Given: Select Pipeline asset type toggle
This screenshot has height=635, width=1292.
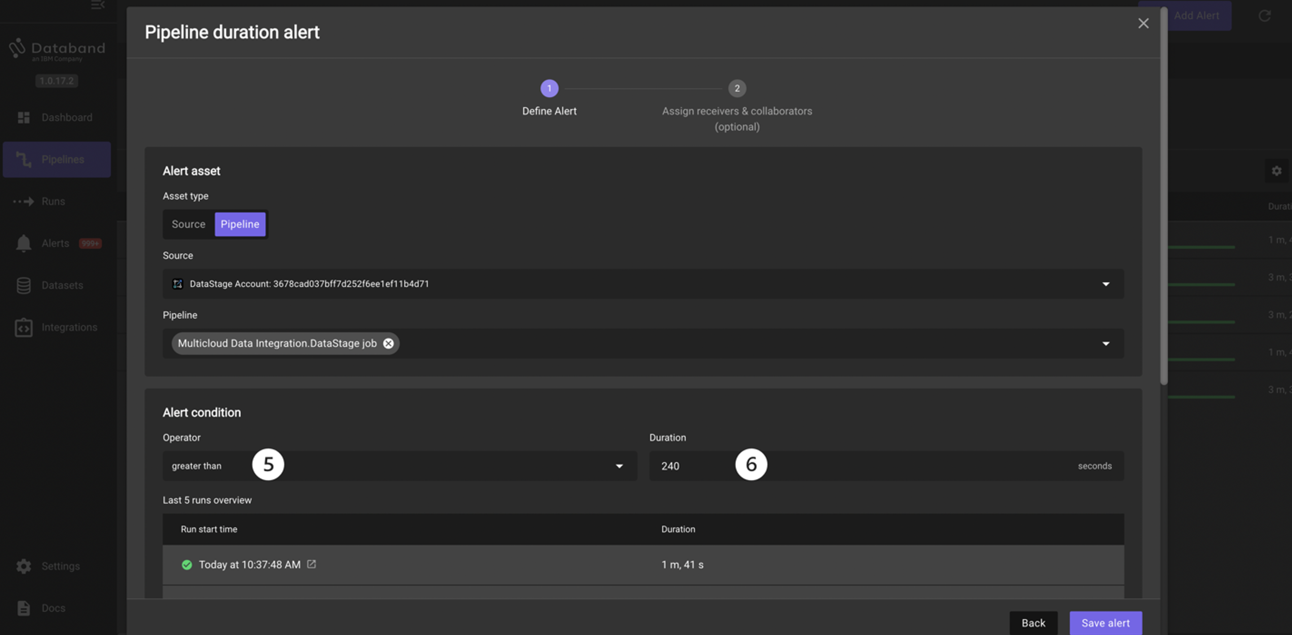Looking at the screenshot, I should pos(240,224).
